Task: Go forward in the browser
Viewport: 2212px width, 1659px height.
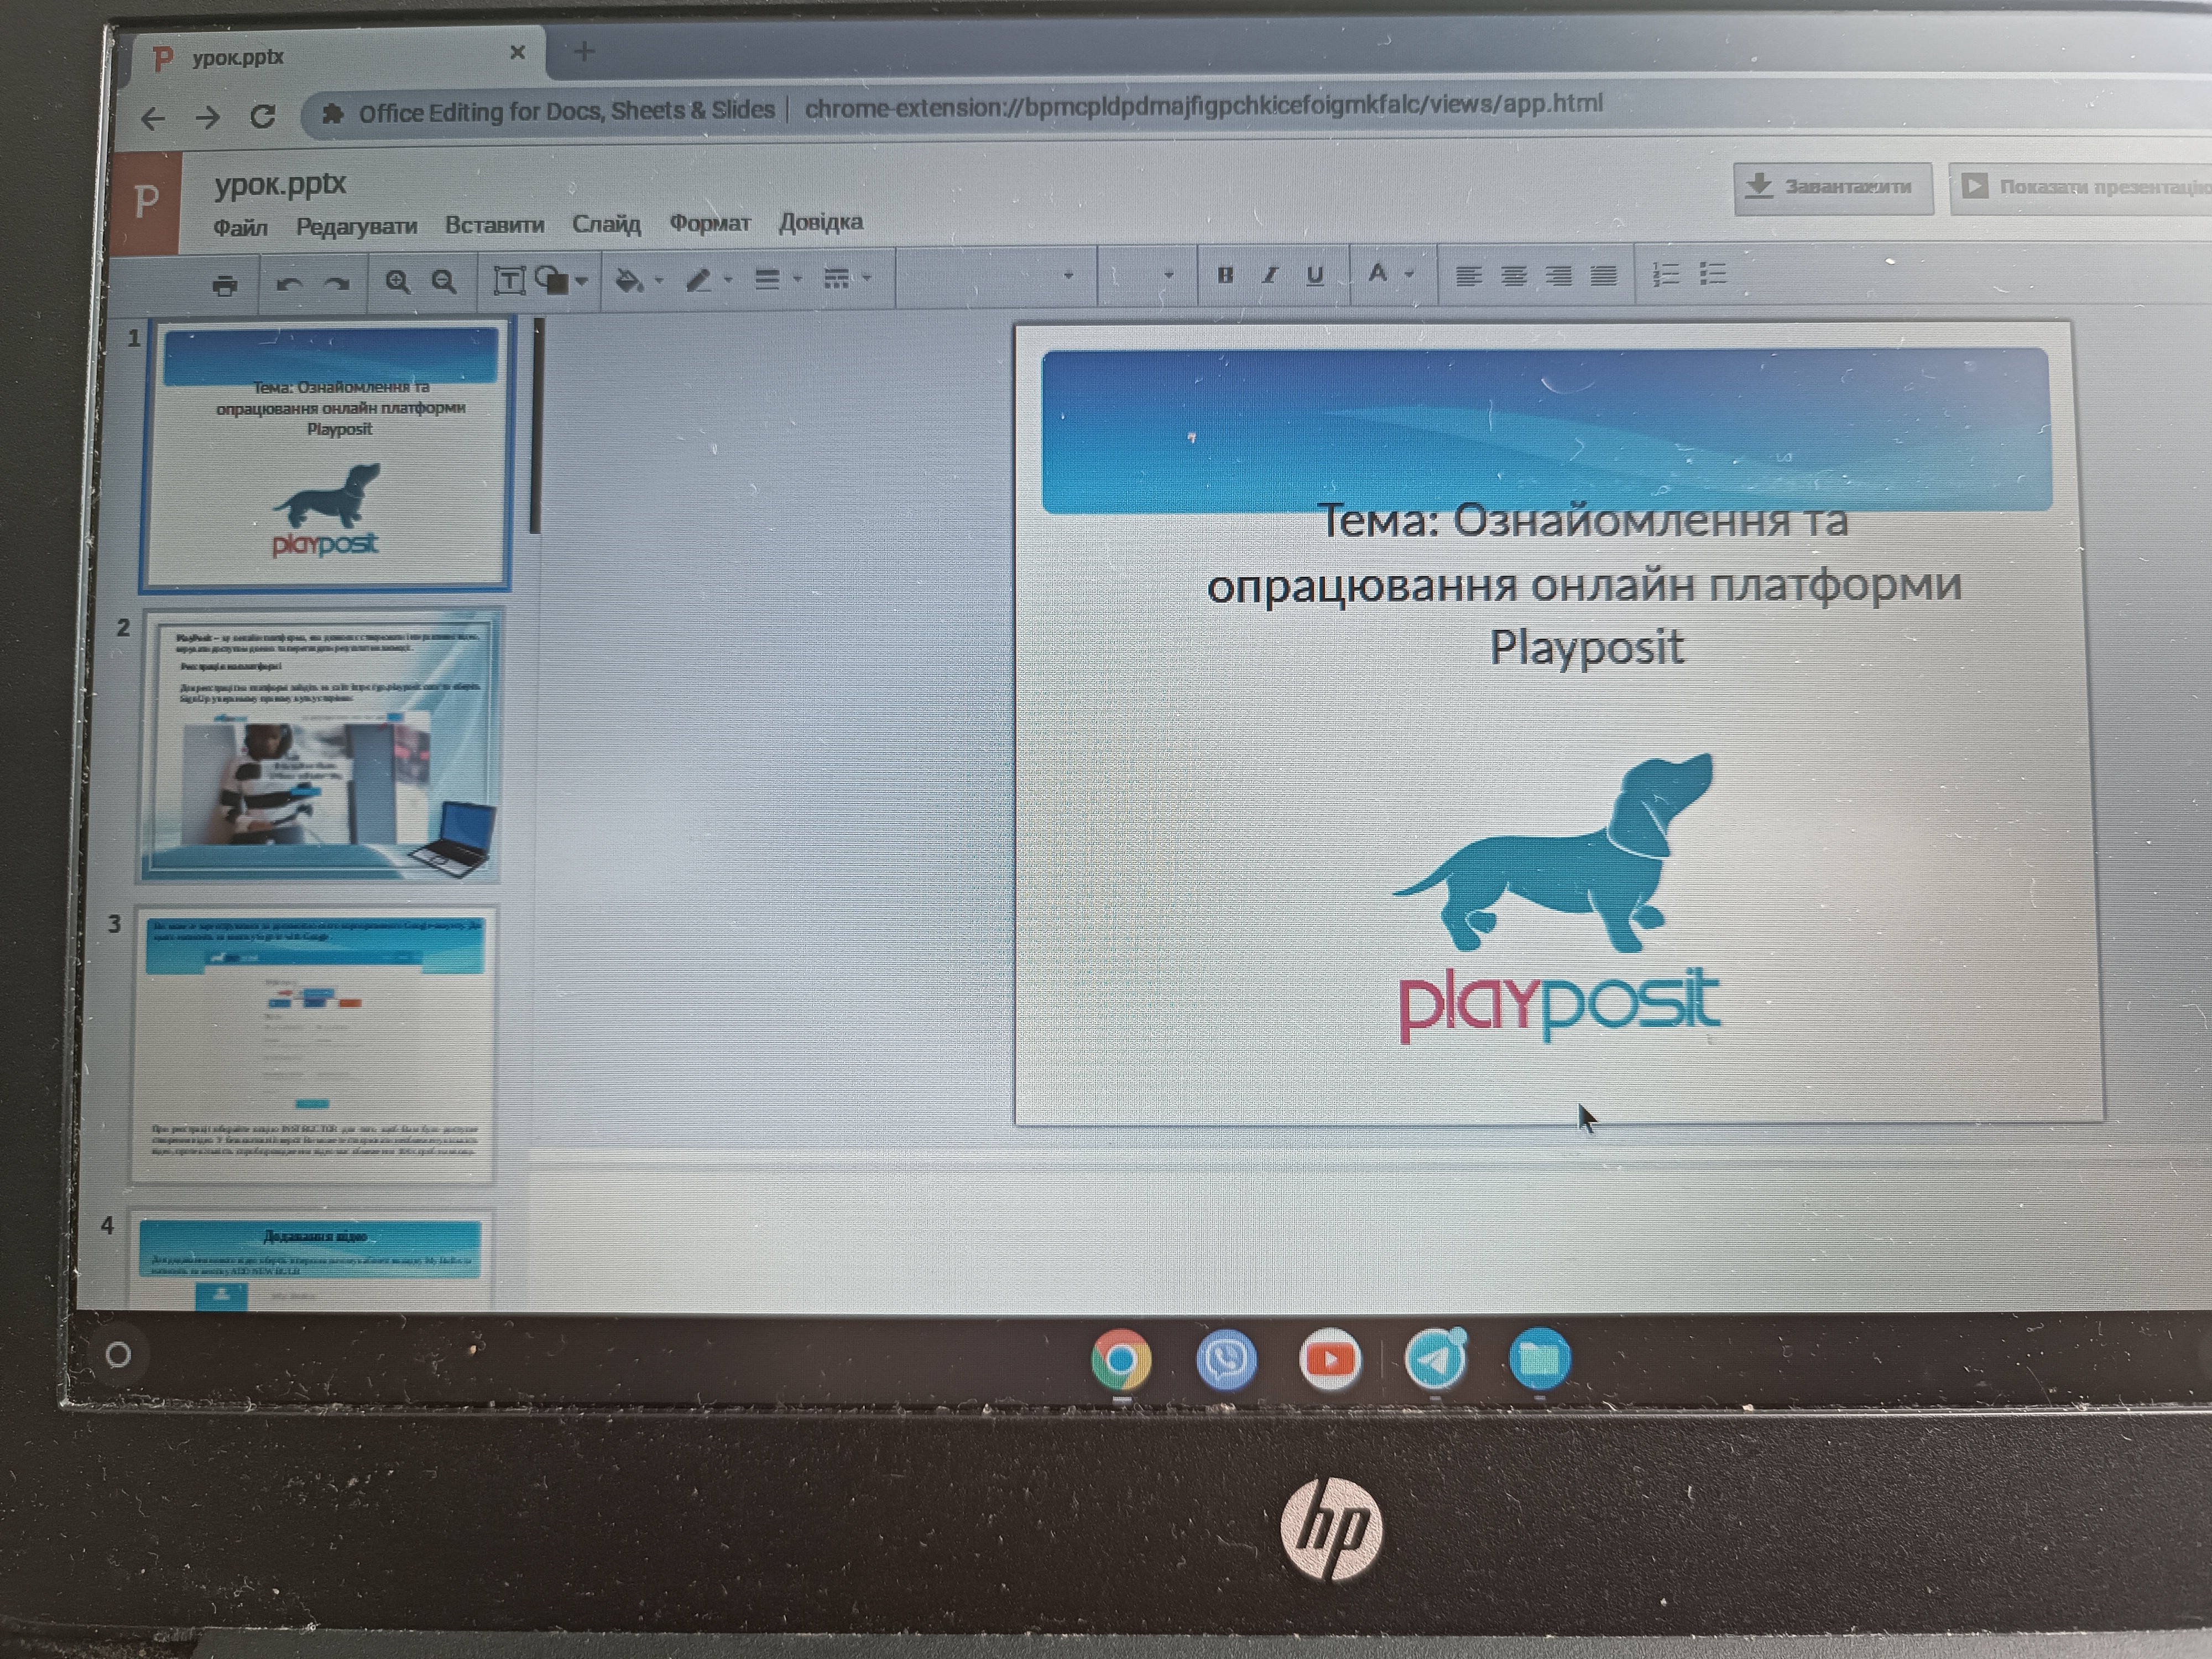Action: tap(207, 118)
